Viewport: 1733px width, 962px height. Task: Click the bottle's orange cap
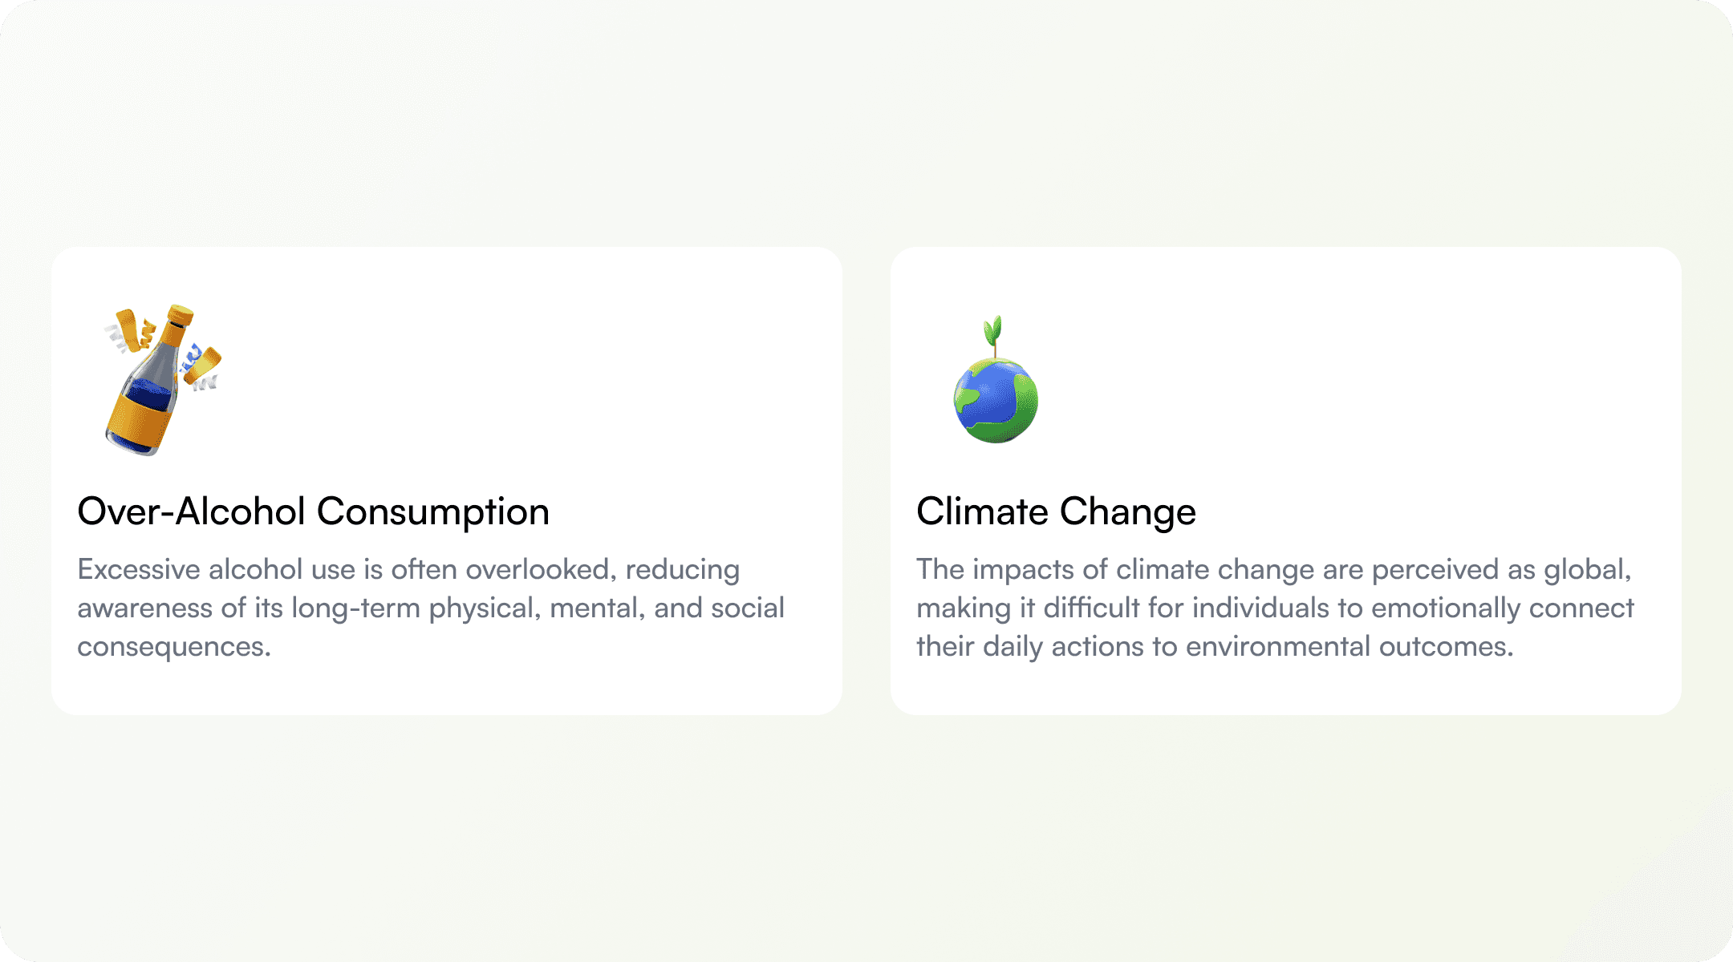pos(180,313)
